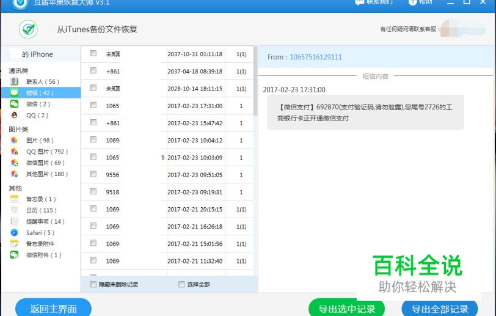Open the Contacts (联系人) category icon
This screenshot has height=316, width=496.
coord(14,81)
